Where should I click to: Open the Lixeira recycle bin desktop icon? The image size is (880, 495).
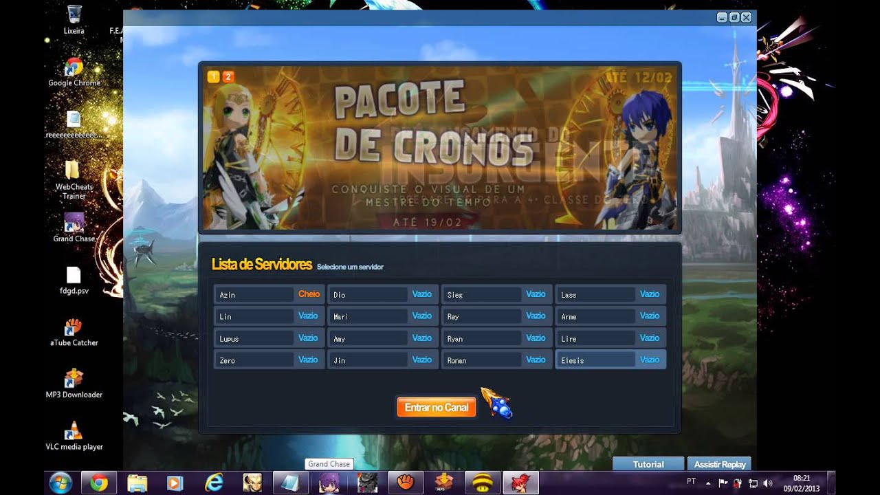[x=74, y=19]
